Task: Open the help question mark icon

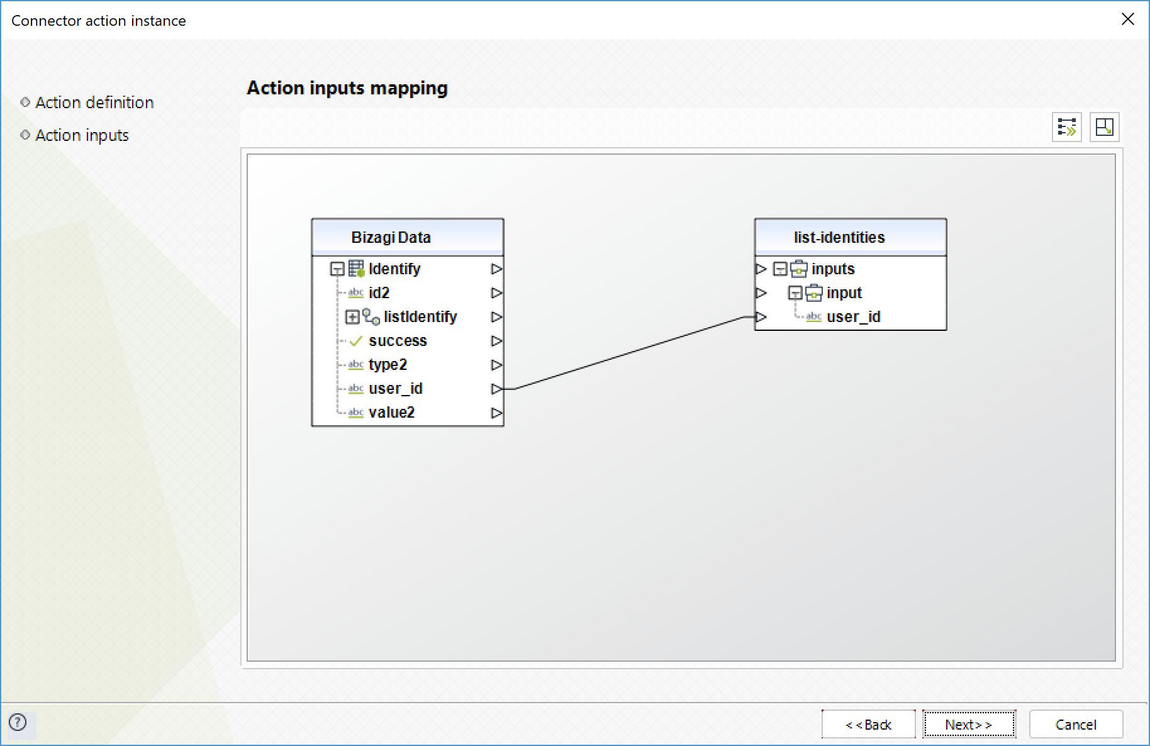Action: coord(18,722)
